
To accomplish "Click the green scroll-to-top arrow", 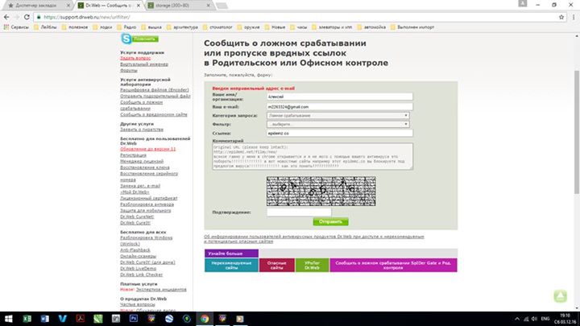I will 560,295.
